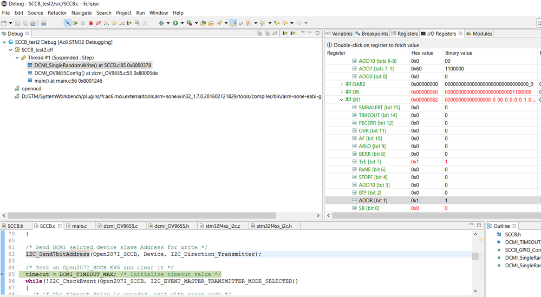Click the Search flashlight toolbar icon
541x297 pixels.
point(219,23)
